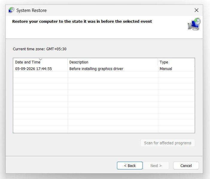The image size is (210, 179).
Task: Click the Next > button
Action: [156, 166]
